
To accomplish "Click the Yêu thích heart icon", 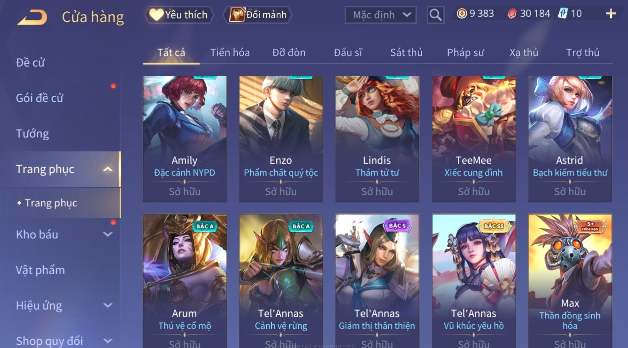I will [156, 15].
